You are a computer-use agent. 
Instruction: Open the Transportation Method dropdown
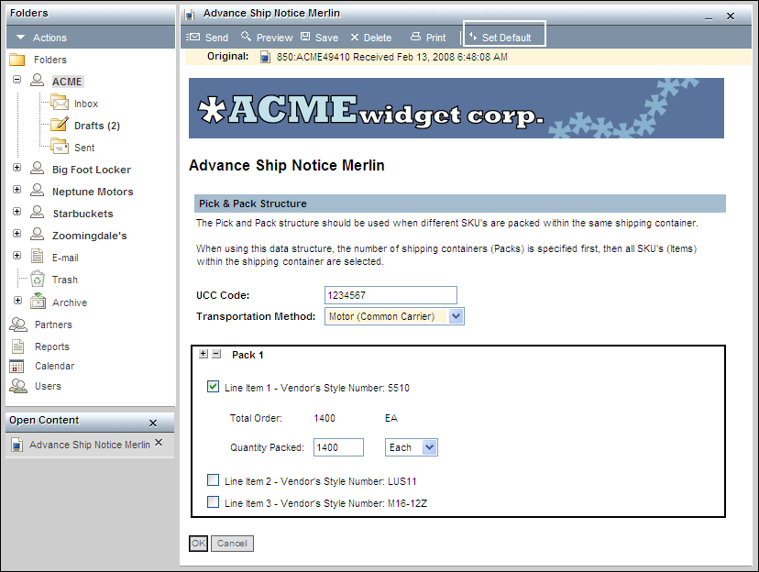[x=456, y=316]
